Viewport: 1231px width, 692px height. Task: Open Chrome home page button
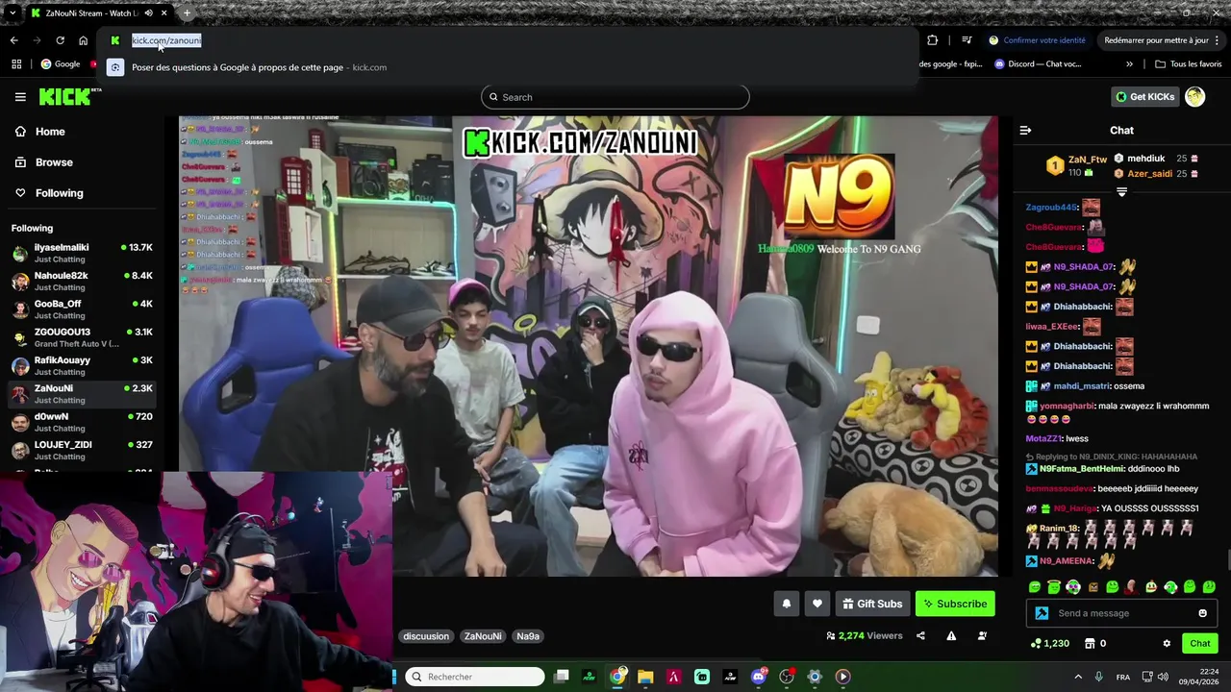83,40
